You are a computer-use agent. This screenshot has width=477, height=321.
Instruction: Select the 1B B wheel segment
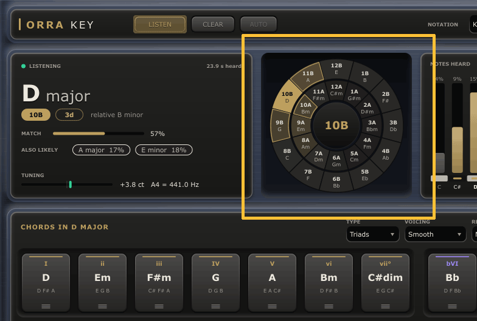[365, 76]
